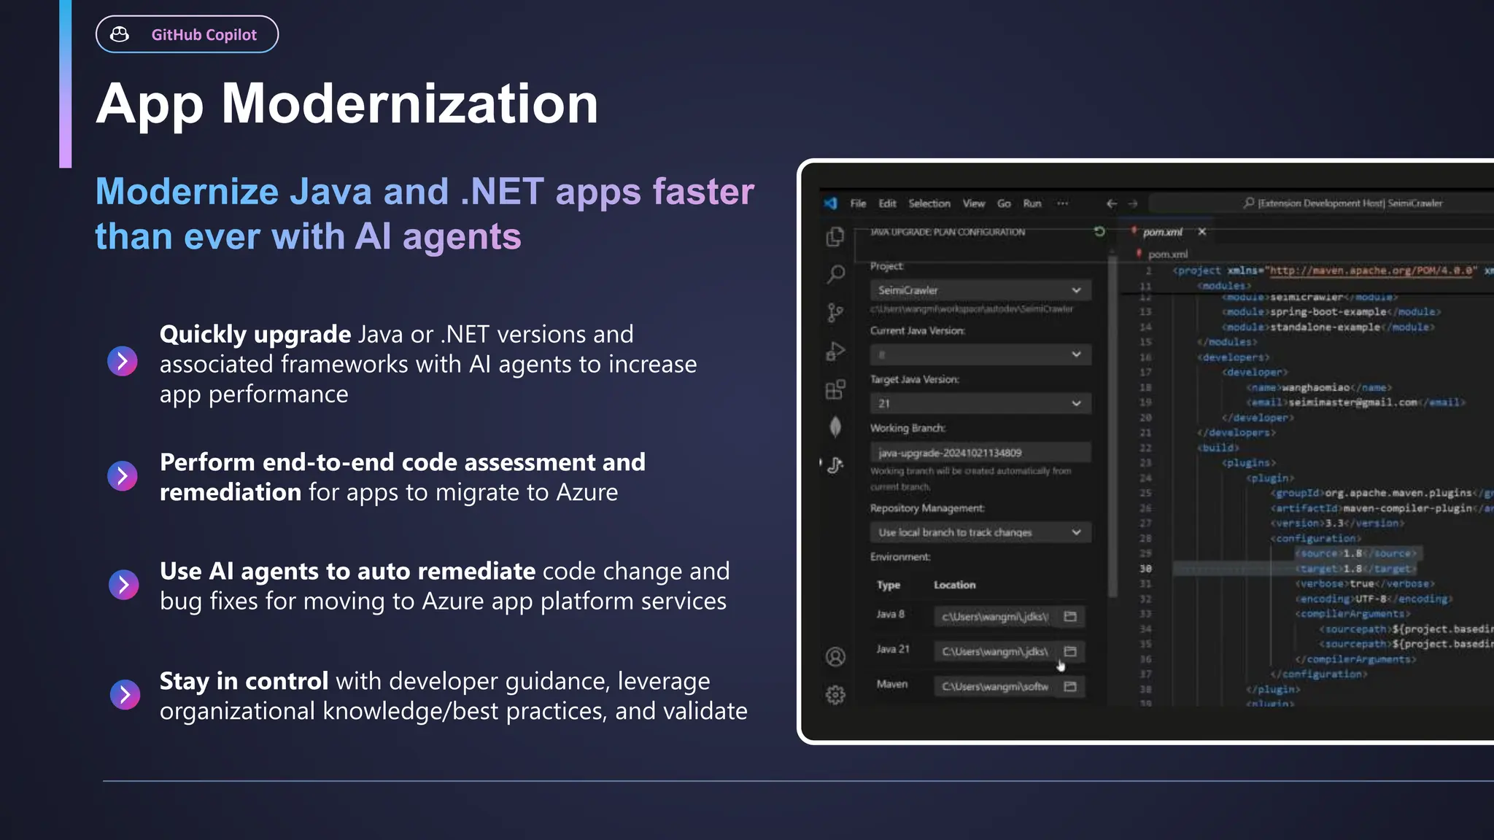Viewport: 1494px width, 840px height.
Task: Open the Go menu
Action: coord(1005,203)
